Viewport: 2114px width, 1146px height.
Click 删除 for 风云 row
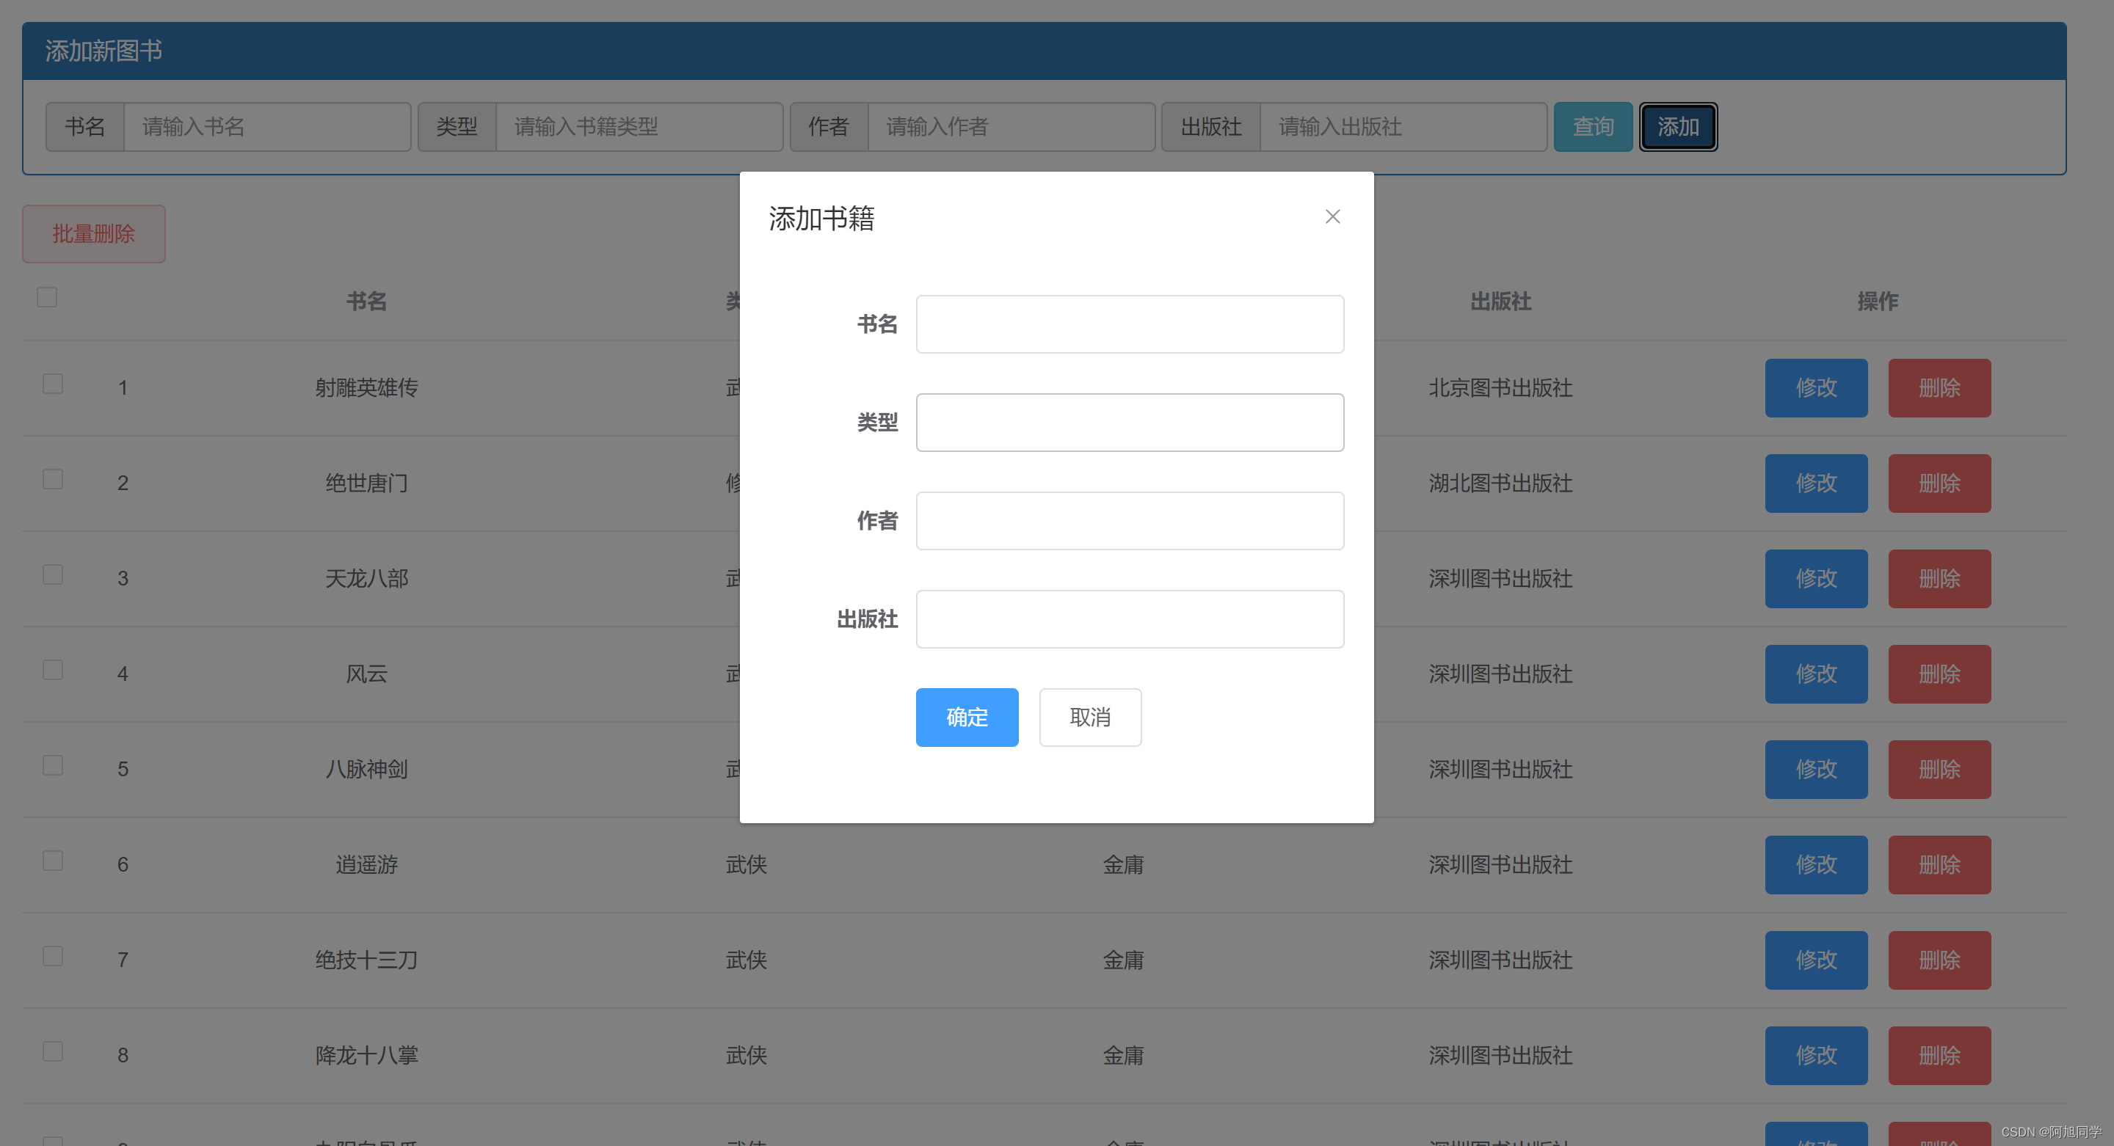pos(1939,674)
